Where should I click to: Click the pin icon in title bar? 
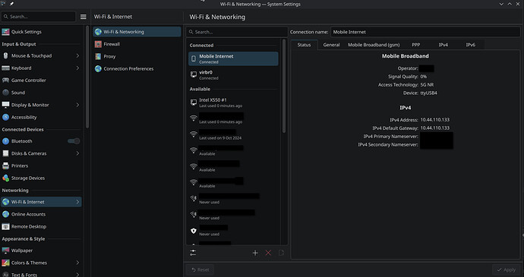11,4
